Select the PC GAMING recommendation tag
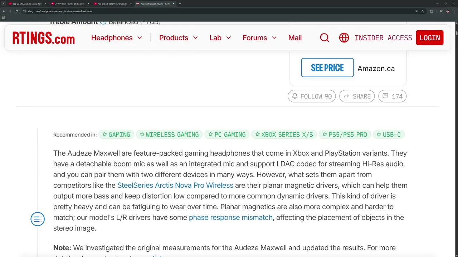Viewport: 458px width, 257px height. point(227,135)
